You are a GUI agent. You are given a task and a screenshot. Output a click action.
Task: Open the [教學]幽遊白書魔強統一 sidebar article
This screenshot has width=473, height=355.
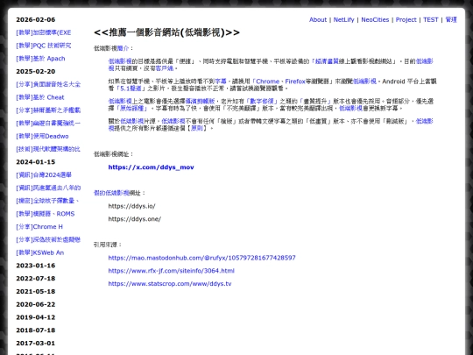click(48, 124)
